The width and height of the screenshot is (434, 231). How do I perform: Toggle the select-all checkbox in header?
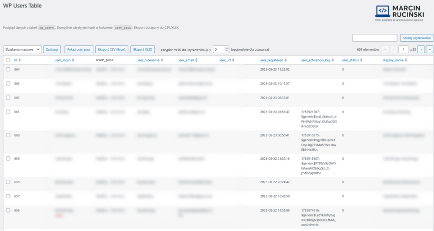click(x=8, y=60)
